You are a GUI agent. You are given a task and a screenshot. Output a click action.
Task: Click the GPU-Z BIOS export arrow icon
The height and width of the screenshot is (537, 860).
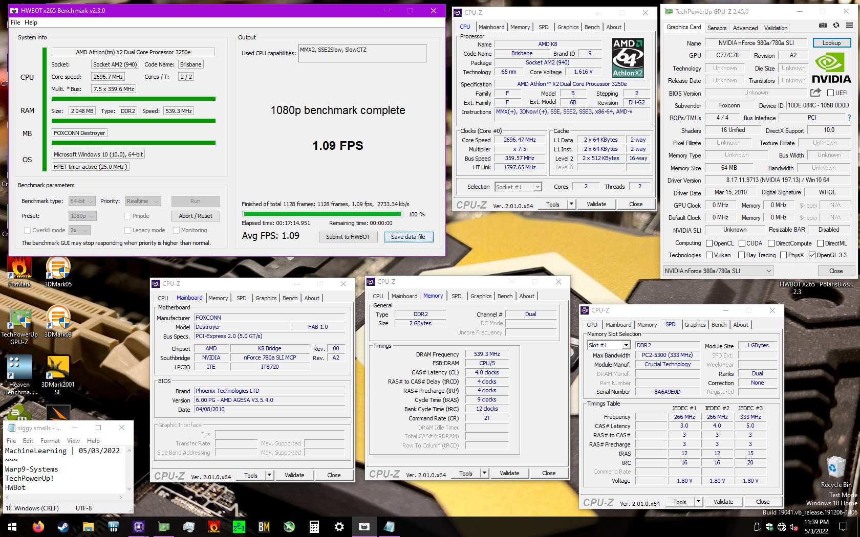(815, 93)
